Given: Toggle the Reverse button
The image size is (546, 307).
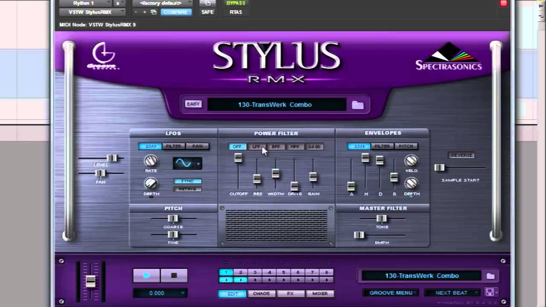Looking at the screenshot, I should tap(461, 155).
